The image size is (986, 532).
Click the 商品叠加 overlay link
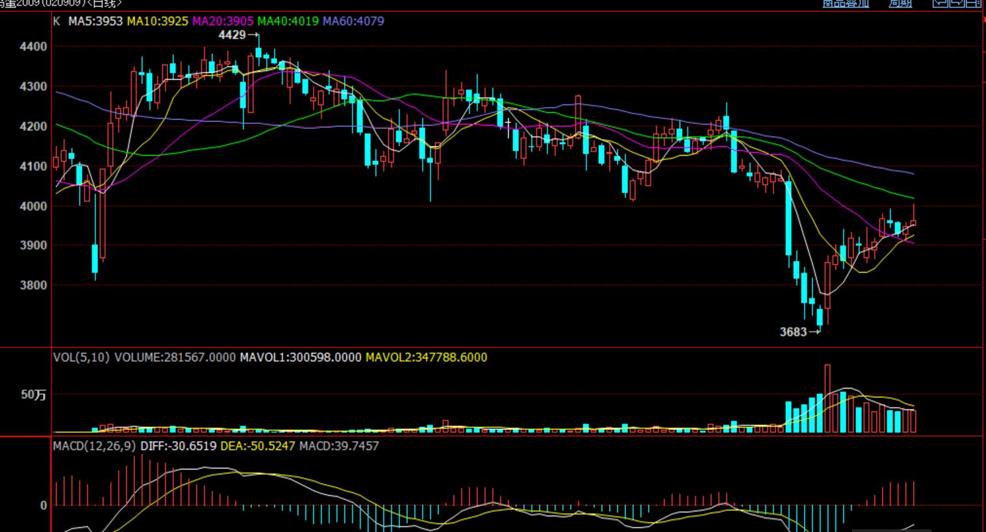click(x=845, y=3)
